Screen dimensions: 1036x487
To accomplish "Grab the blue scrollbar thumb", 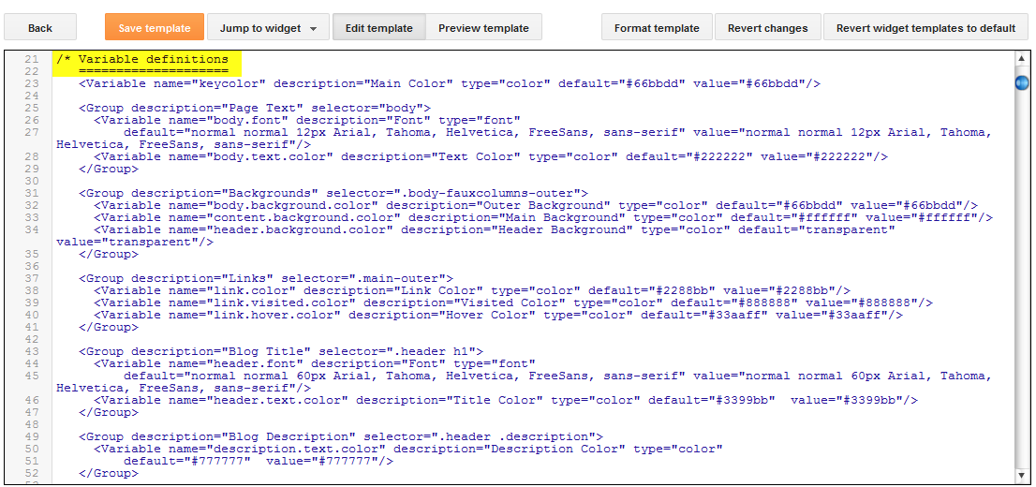I will pos(1021,83).
